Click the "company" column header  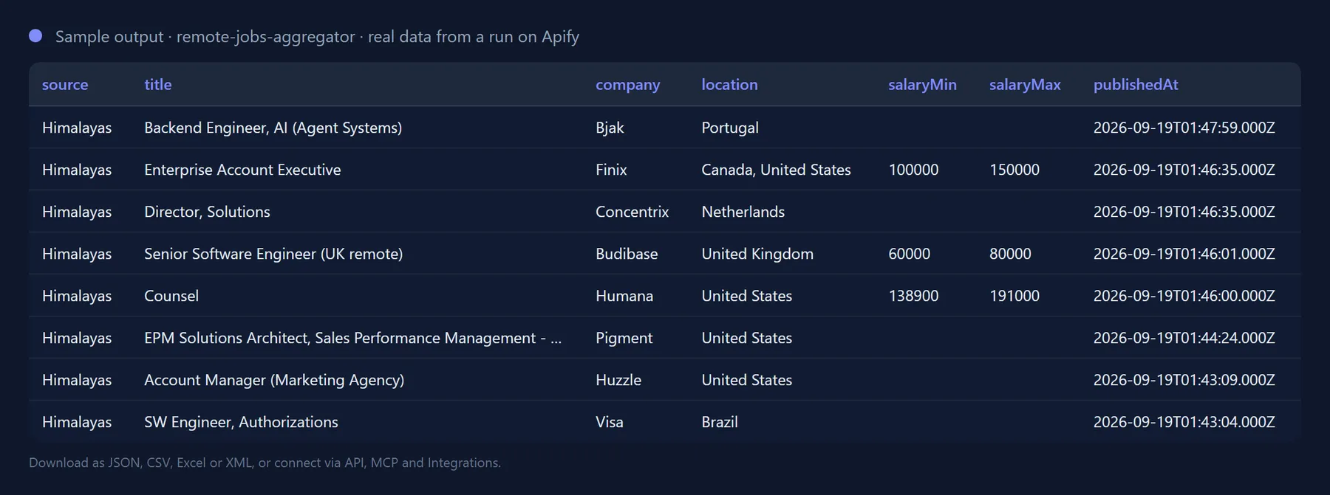click(x=628, y=85)
